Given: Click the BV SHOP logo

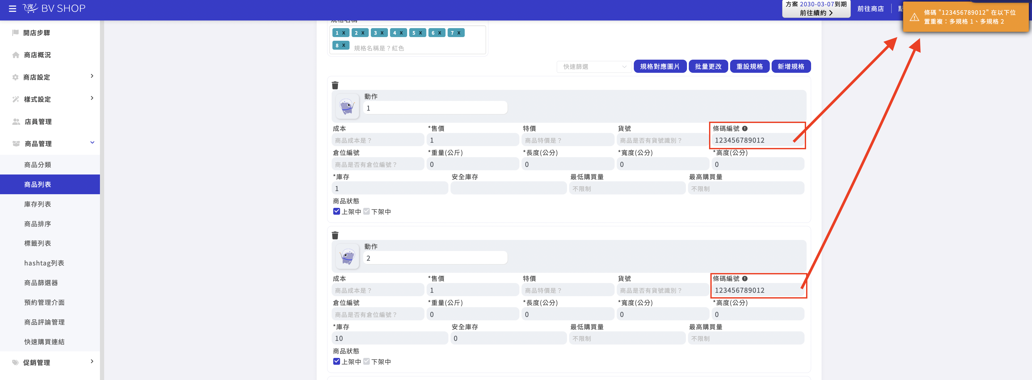Looking at the screenshot, I should click(54, 8).
